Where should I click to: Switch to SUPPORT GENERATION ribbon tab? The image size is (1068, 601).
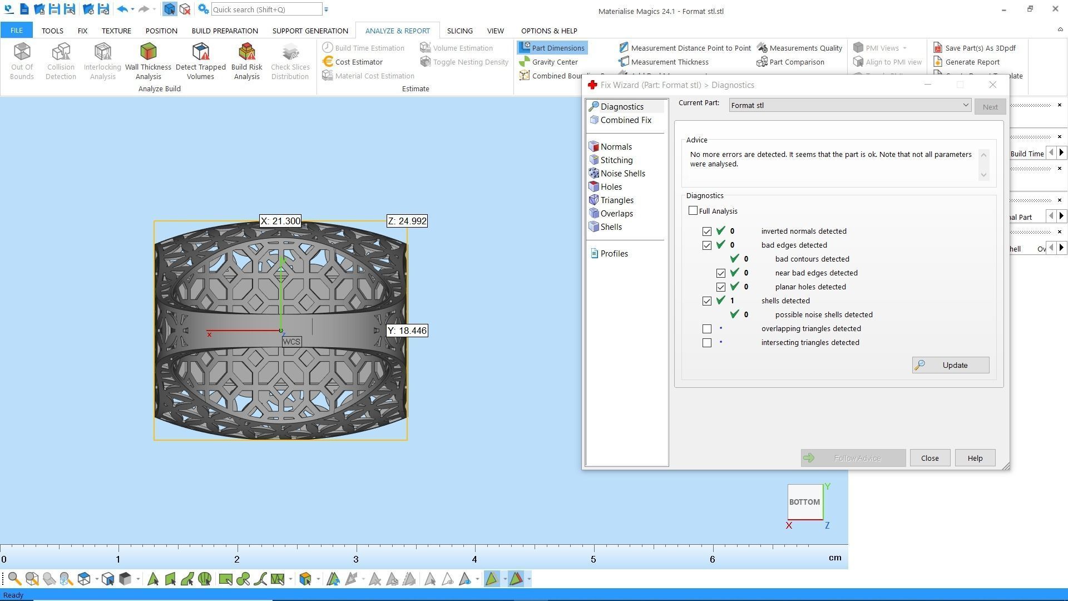point(310,31)
